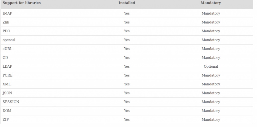Image resolution: width=257 pixels, height=127 pixels.
Task: Click the Yes value in SESSION row
Action: pyautogui.click(x=127, y=102)
